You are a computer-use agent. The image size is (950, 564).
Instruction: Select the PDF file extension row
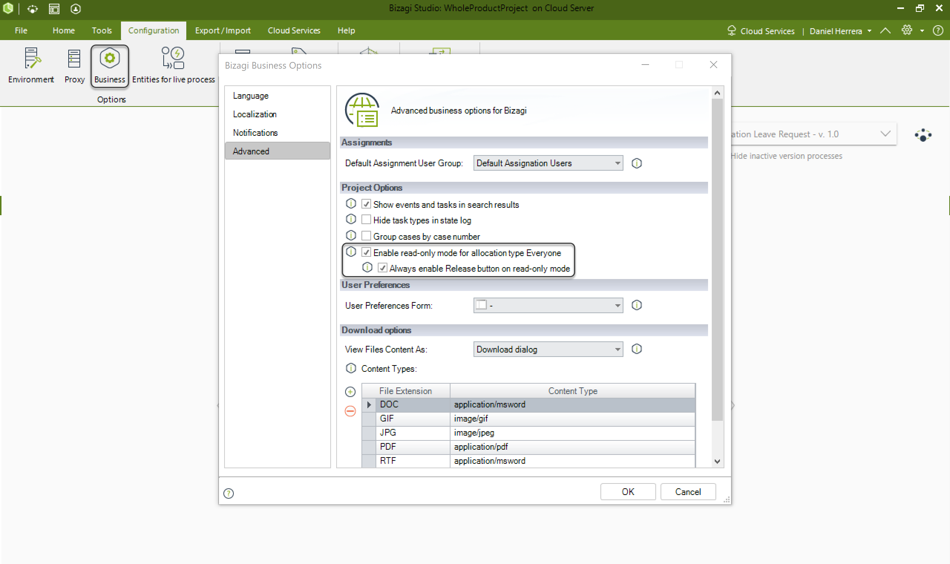[x=528, y=447]
